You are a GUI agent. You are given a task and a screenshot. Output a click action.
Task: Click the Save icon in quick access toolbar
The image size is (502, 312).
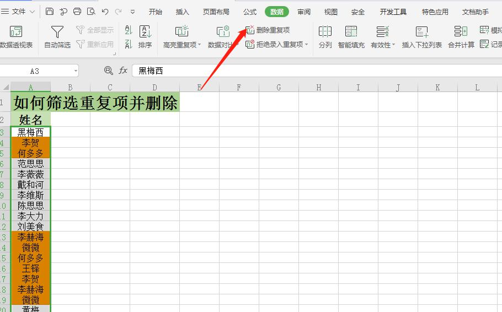click(x=50, y=12)
